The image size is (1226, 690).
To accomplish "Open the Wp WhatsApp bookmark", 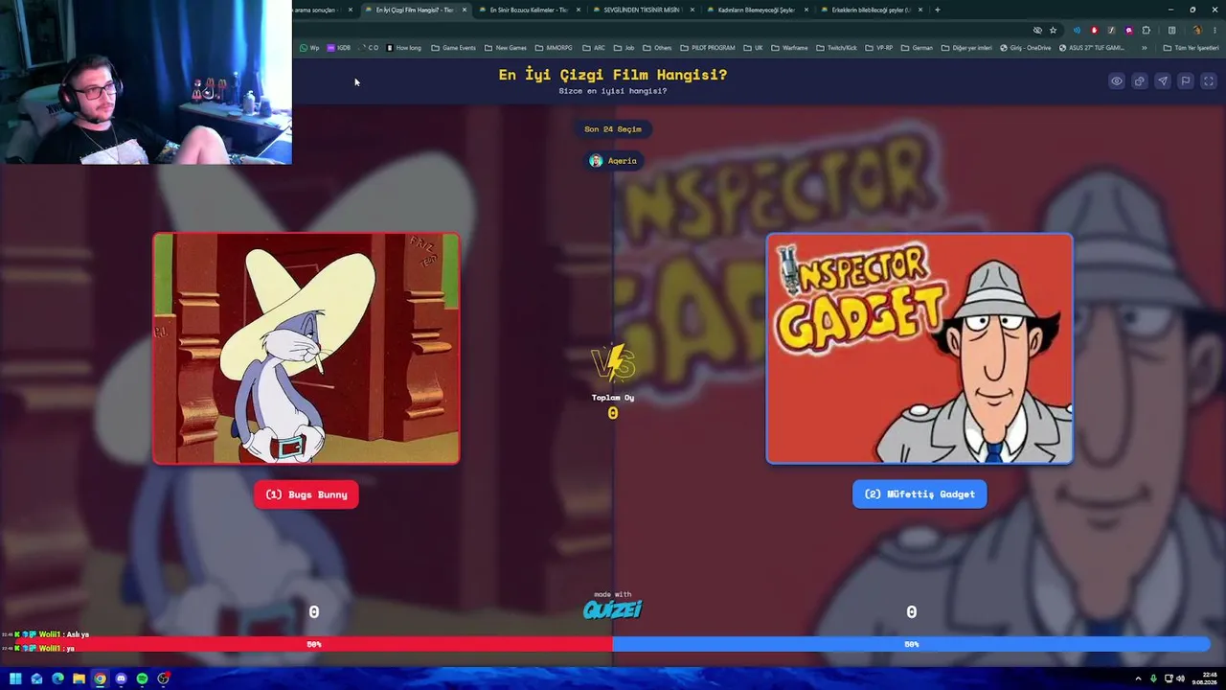I will tap(309, 48).
